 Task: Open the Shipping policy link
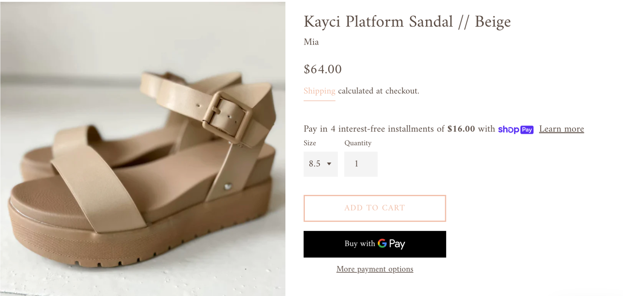[319, 91]
